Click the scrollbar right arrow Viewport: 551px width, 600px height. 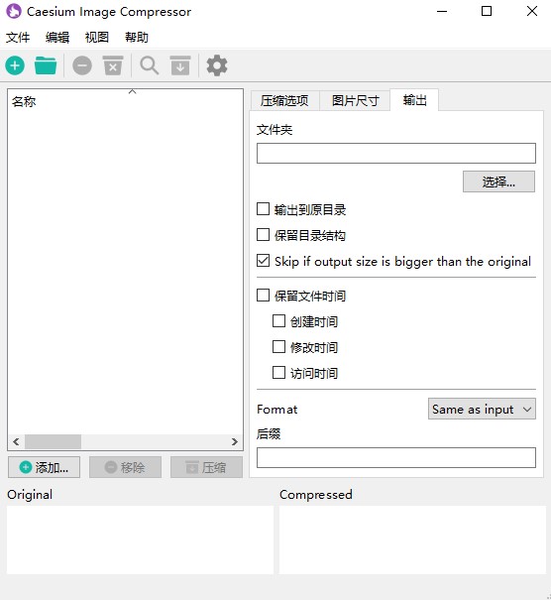(x=235, y=442)
